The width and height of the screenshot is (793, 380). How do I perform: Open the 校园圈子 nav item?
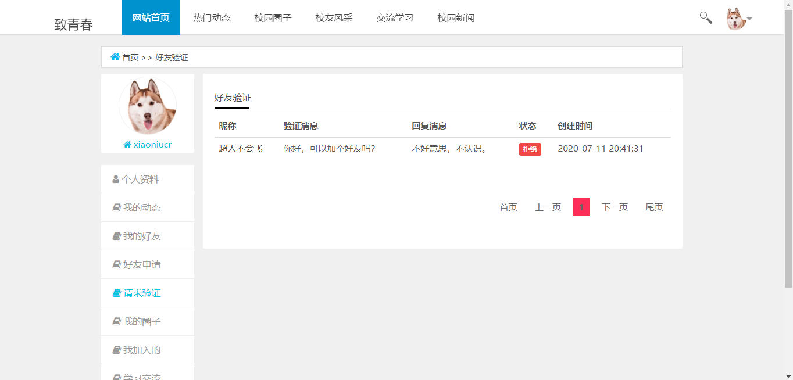273,17
